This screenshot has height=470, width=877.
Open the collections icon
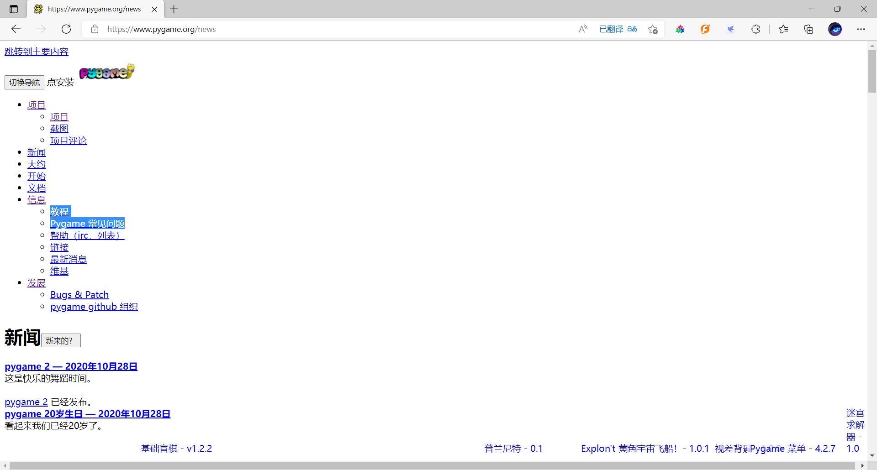(808, 29)
